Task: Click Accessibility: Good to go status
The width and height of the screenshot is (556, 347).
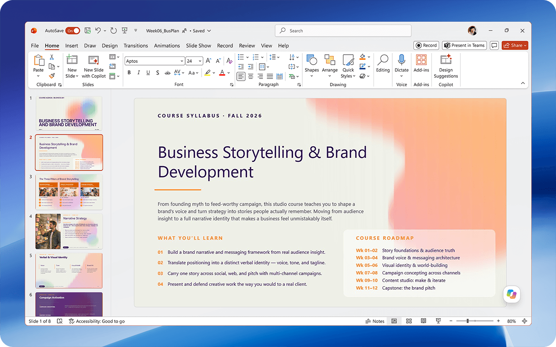Action: click(x=97, y=321)
